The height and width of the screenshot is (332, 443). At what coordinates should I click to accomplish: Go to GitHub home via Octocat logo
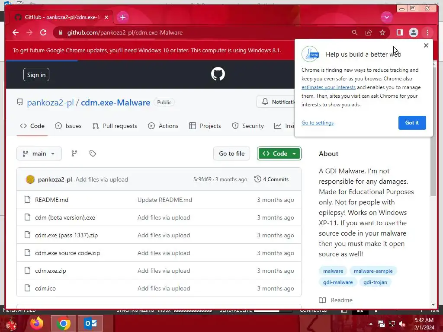pyautogui.click(x=218, y=74)
